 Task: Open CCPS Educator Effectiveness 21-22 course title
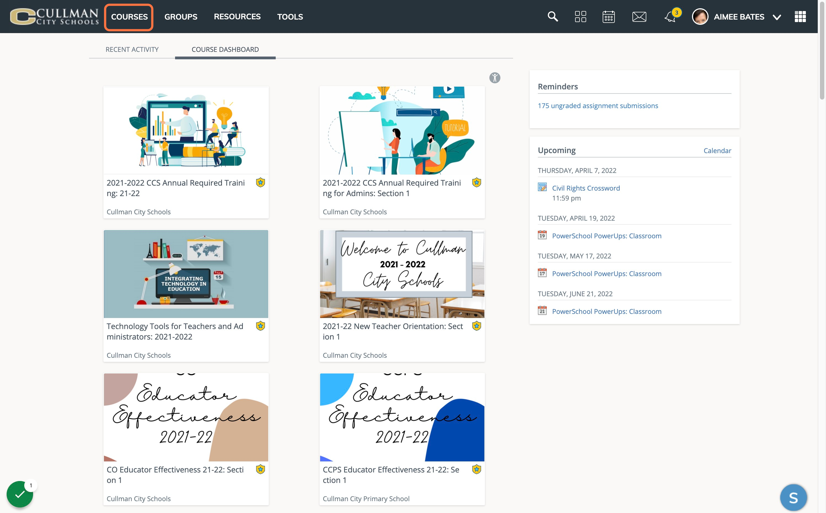(391, 475)
